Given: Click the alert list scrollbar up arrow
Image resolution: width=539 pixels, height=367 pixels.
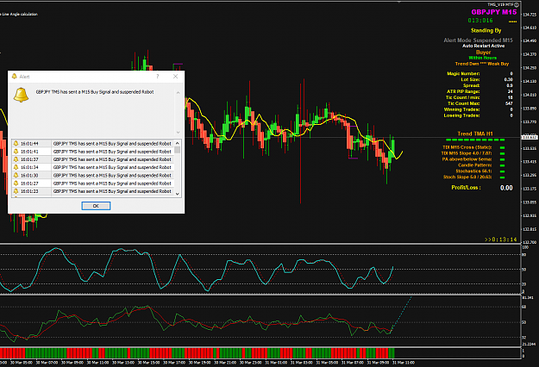Looking at the screenshot, I should [x=178, y=143].
